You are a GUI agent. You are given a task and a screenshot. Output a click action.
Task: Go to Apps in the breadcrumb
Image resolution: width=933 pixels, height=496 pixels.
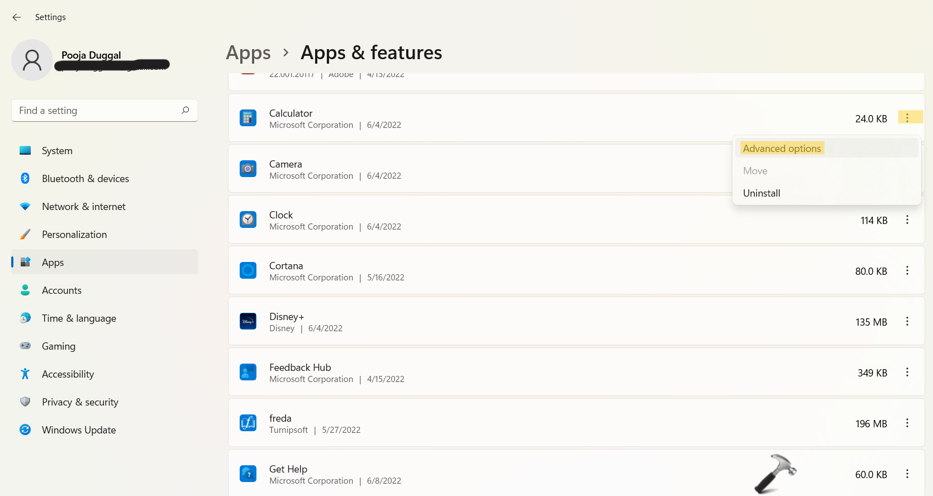(x=248, y=53)
